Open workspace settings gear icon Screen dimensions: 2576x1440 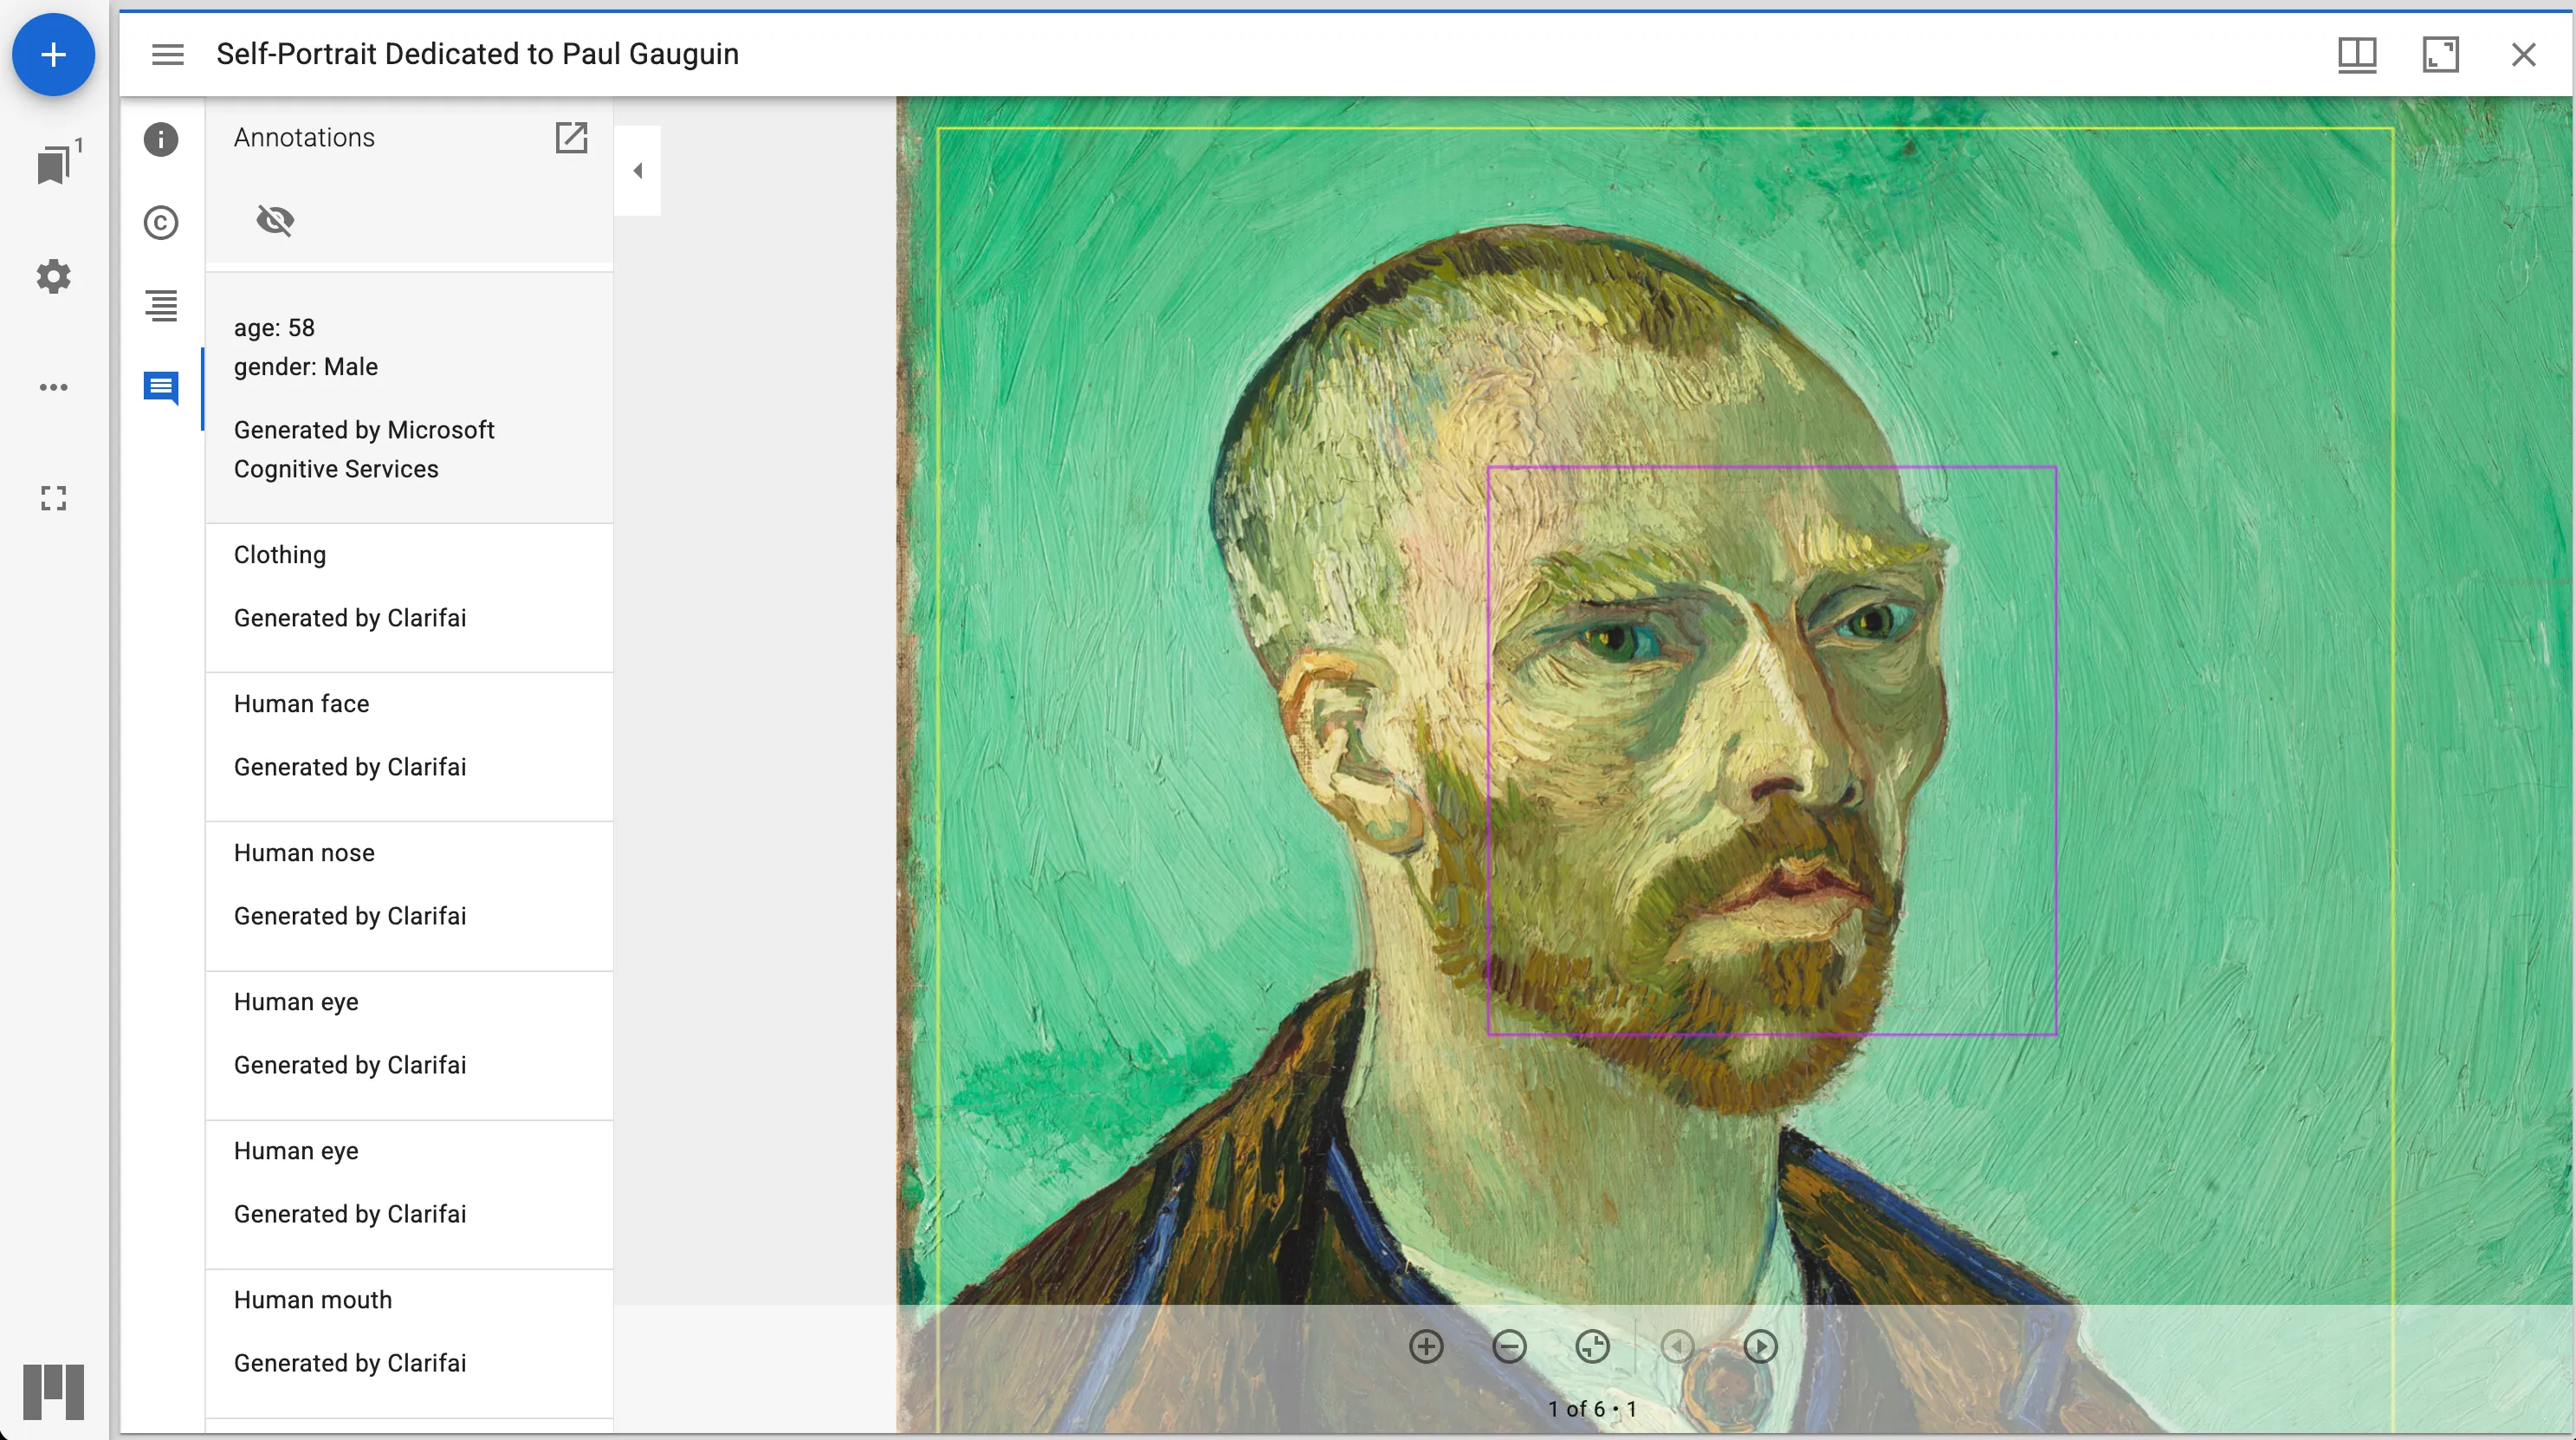pos(54,276)
